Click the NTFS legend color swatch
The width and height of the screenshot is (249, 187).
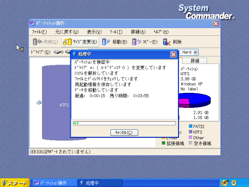point(190,132)
